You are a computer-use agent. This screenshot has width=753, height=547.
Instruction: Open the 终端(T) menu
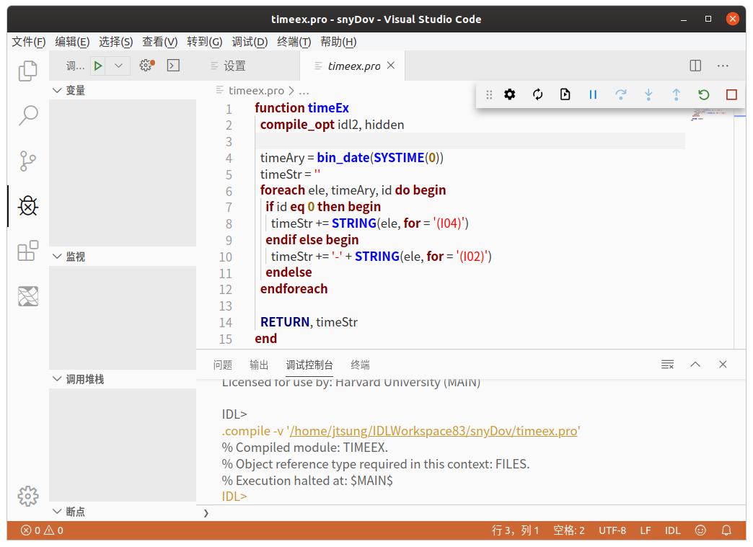(294, 42)
